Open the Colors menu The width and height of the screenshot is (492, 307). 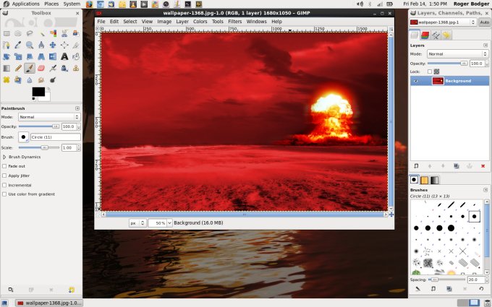click(x=200, y=22)
